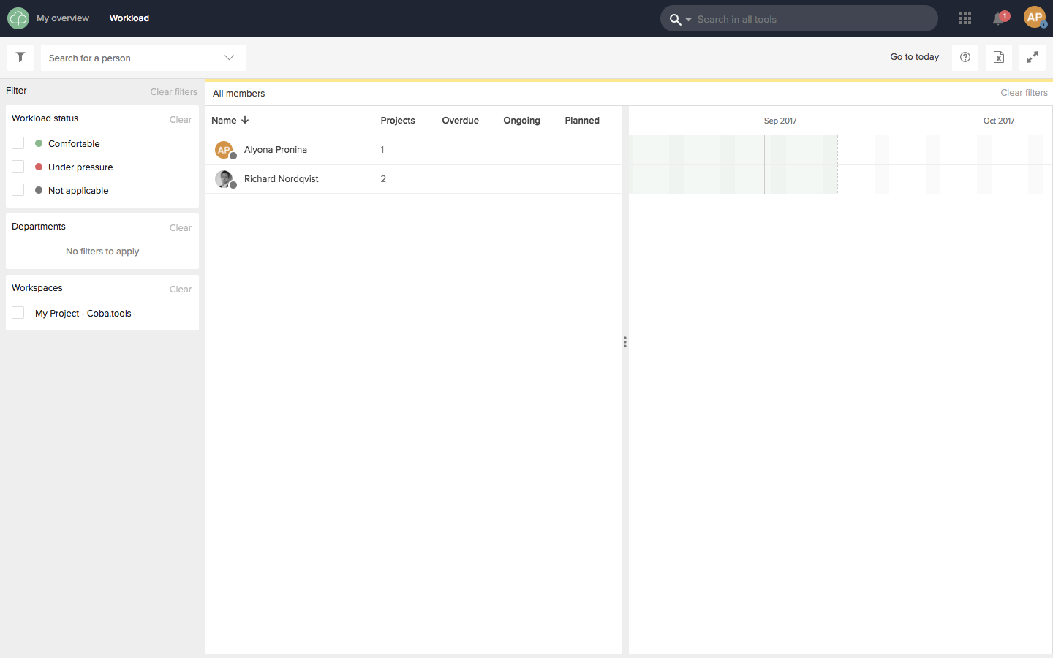The image size is (1053, 658).
Task: Click Go to today
Action: 914,57
